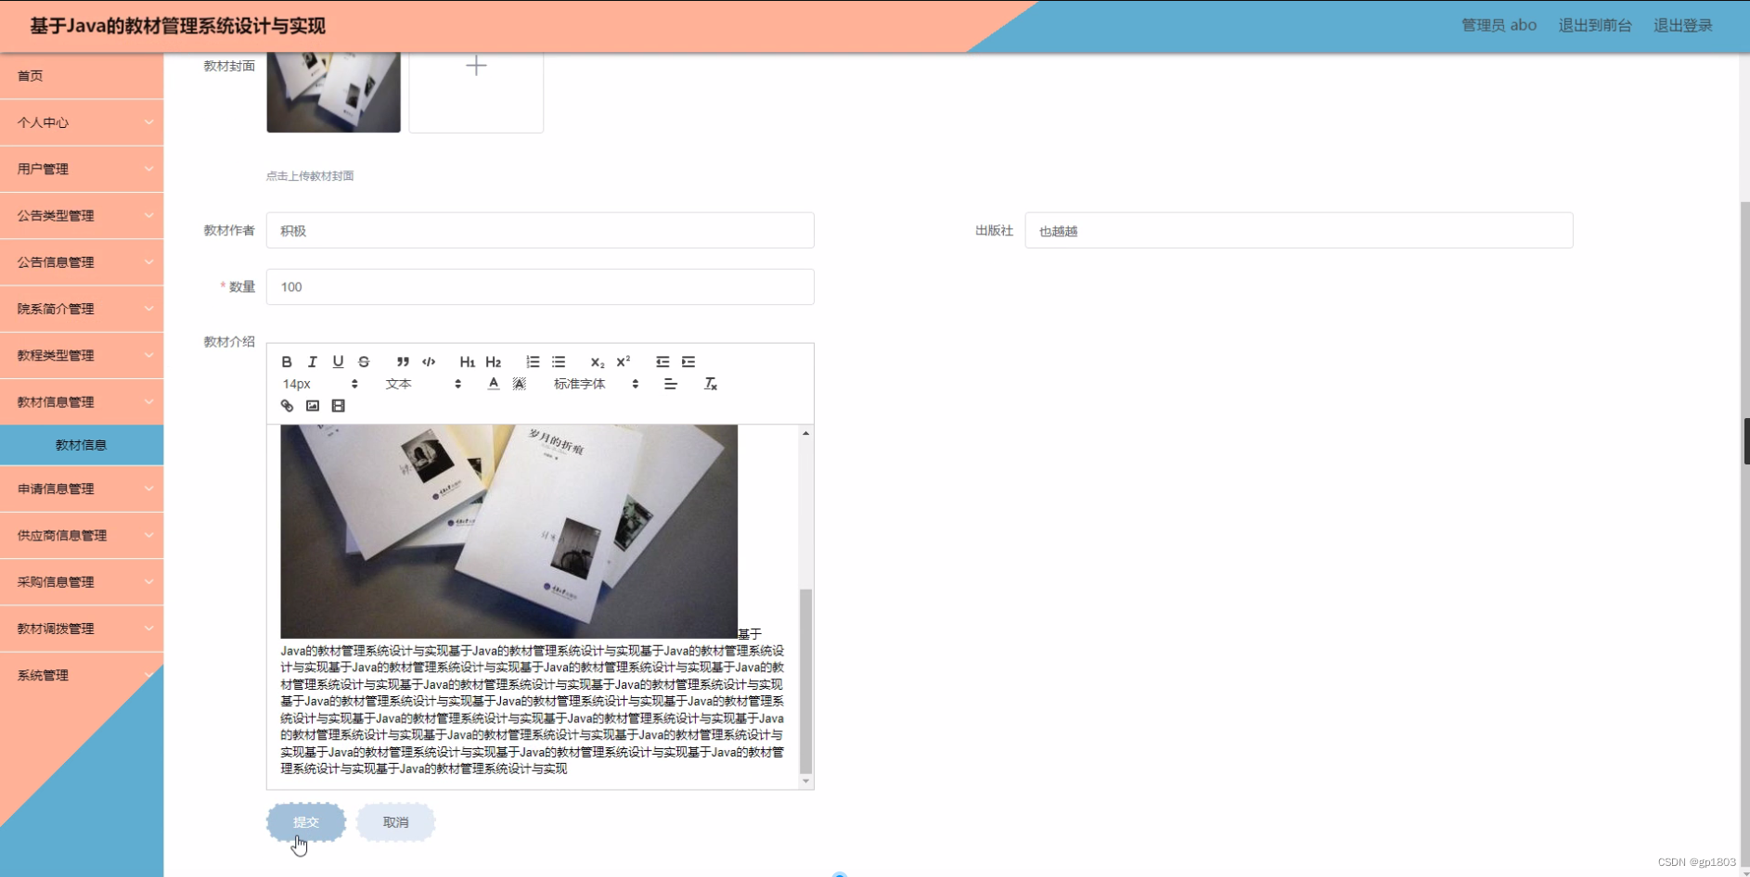Clear text formatting with the Tx icon
This screenshot has height=877, width=1750.
[711, 383]
